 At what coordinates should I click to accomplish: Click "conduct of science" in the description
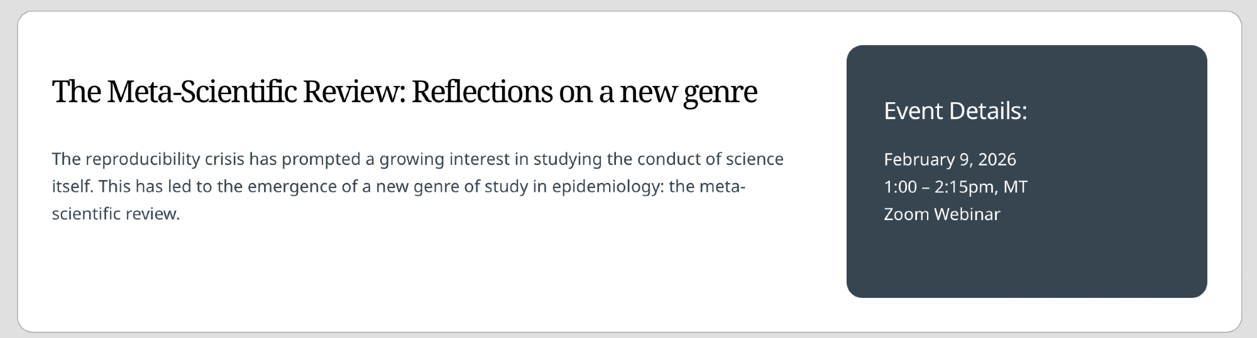coord(710,159)
